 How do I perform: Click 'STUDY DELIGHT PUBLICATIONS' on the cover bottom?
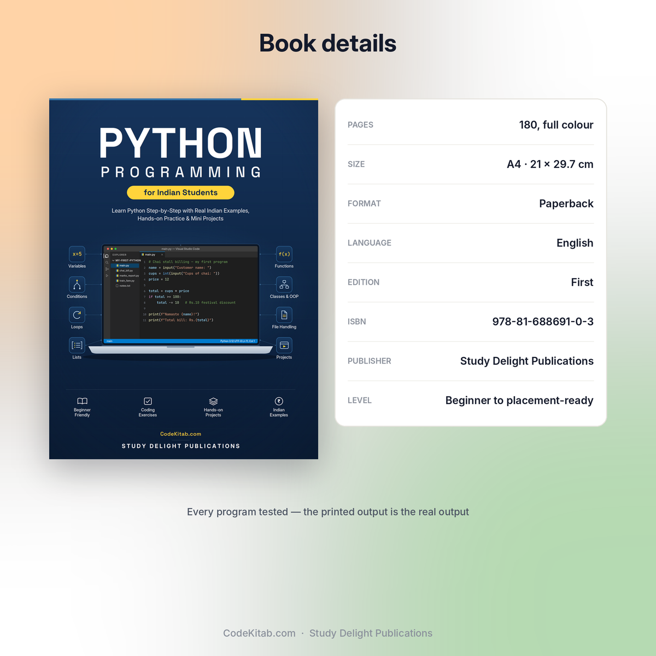[181, 446]
